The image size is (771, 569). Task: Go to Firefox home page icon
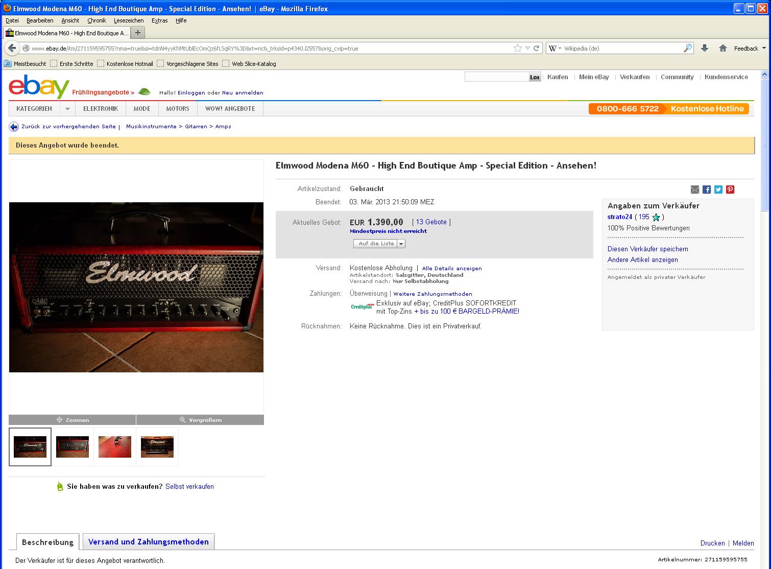(722, 48)
